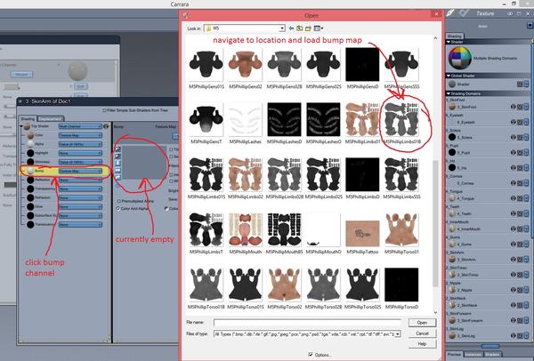Select the Color channel sphere

[30, 135]
